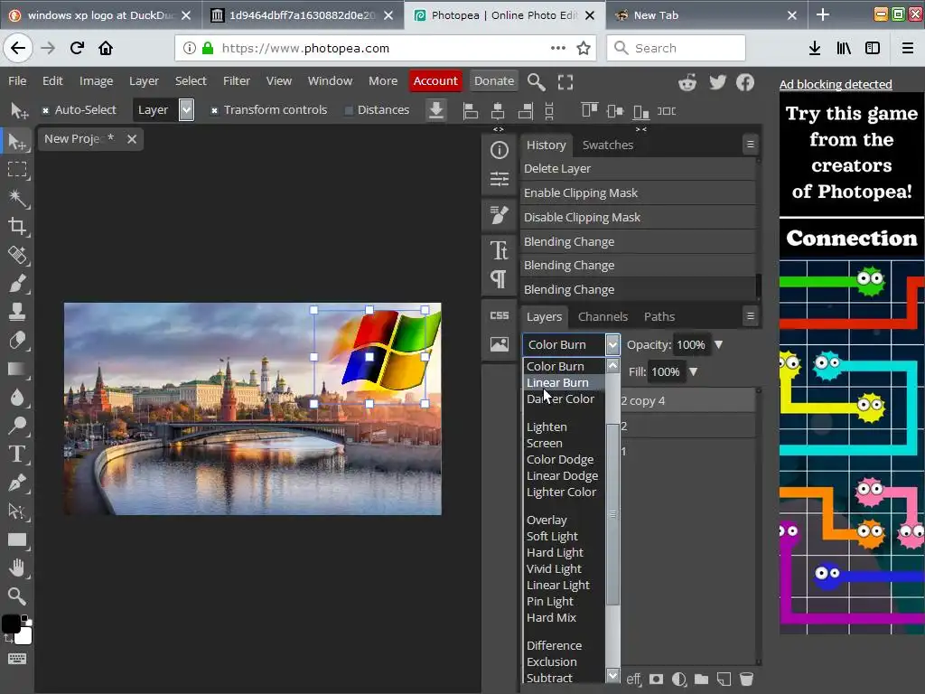
Task: Switch to the Paths tab
Action: 659,317
